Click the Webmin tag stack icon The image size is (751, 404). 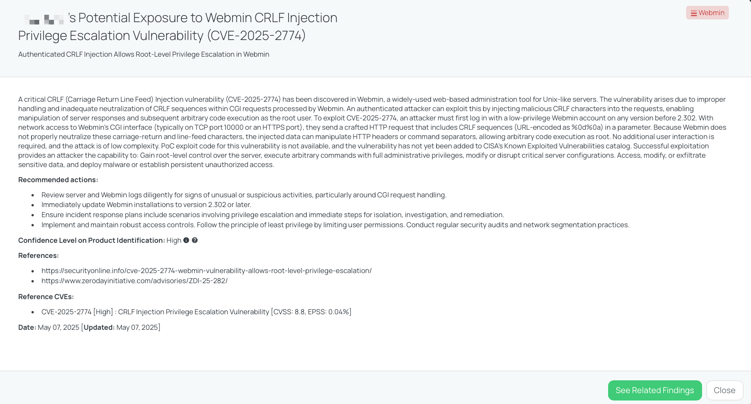[x=694, y=13]
